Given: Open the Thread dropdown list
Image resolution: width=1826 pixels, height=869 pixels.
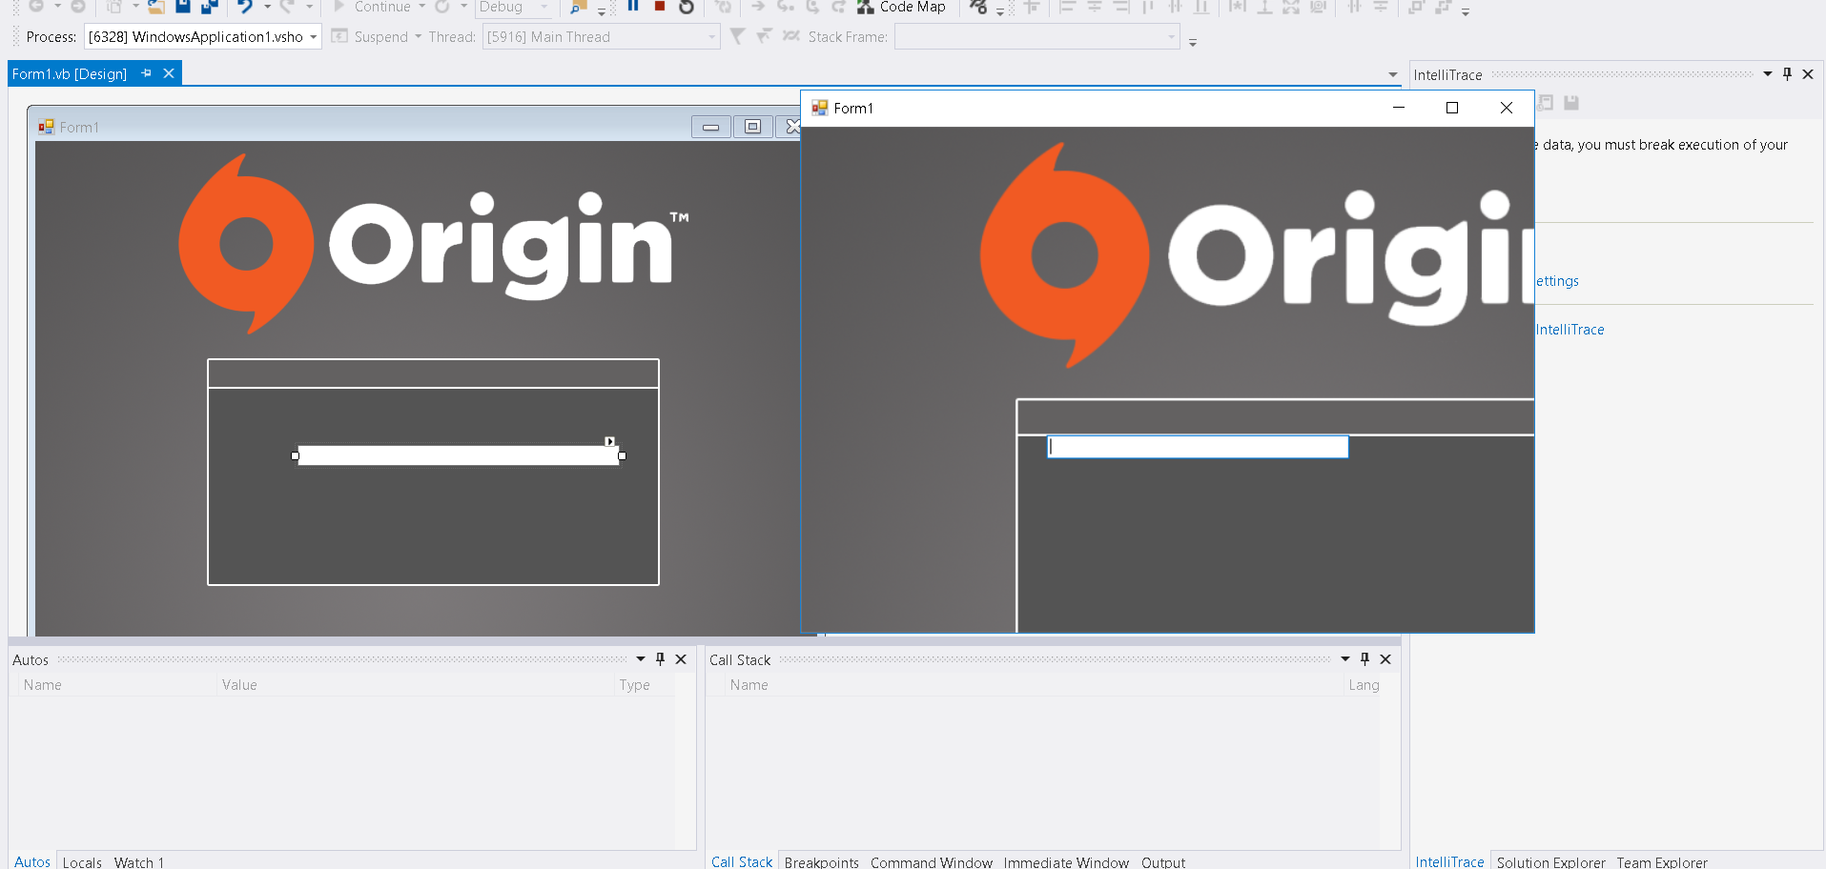Looking at the screenshot, I should pos(711,37).
